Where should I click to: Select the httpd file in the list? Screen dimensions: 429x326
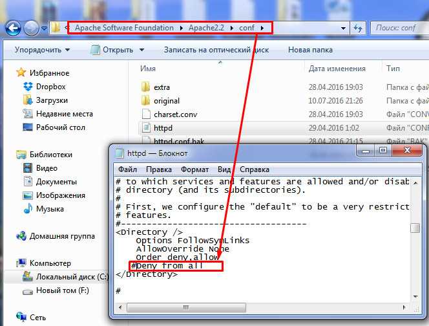pyautogui.click(x=163, y=128)
